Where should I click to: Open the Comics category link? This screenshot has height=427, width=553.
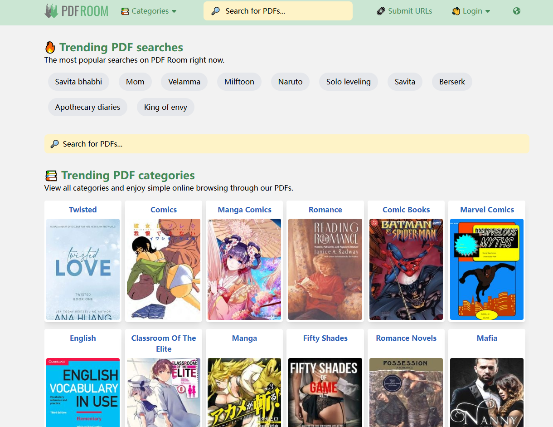coord(164,210)
